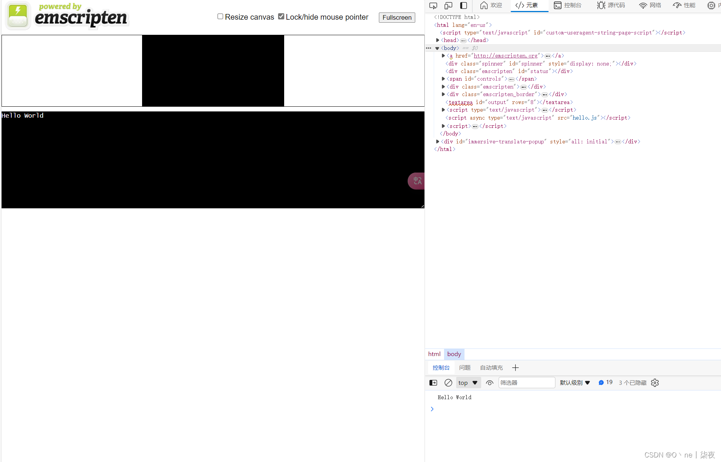
Task: Click the closing </body> tag line
Action: [x=450, y=134]
